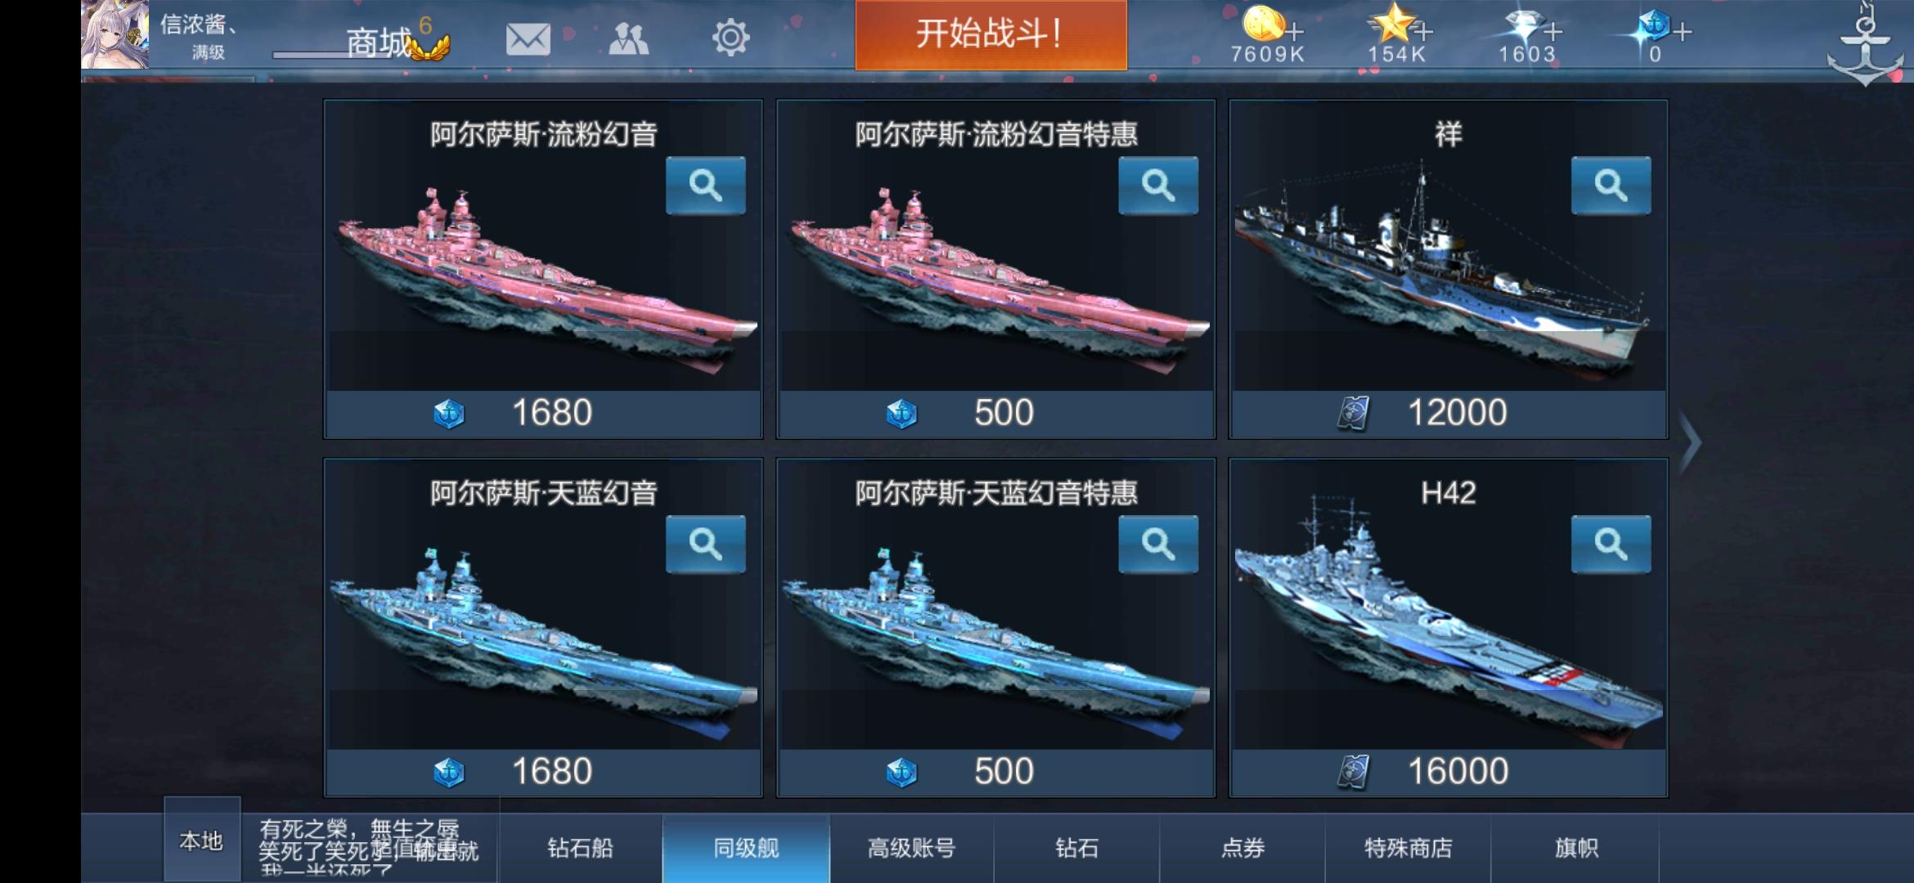Select 本地 chat channel button

pyautogui.click(x=202, y=840)
